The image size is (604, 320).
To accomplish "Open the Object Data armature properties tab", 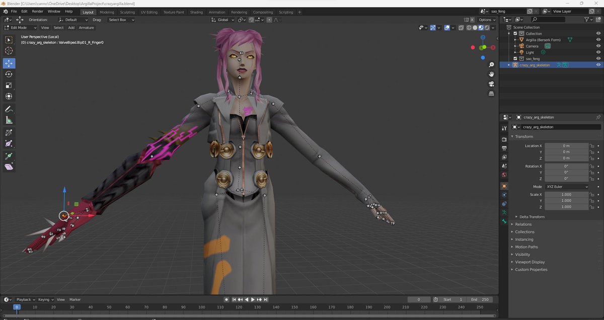I will pos(504,212).
